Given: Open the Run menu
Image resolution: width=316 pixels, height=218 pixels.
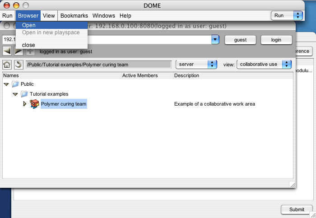Looking at the screenshot, I should (8, 16).
